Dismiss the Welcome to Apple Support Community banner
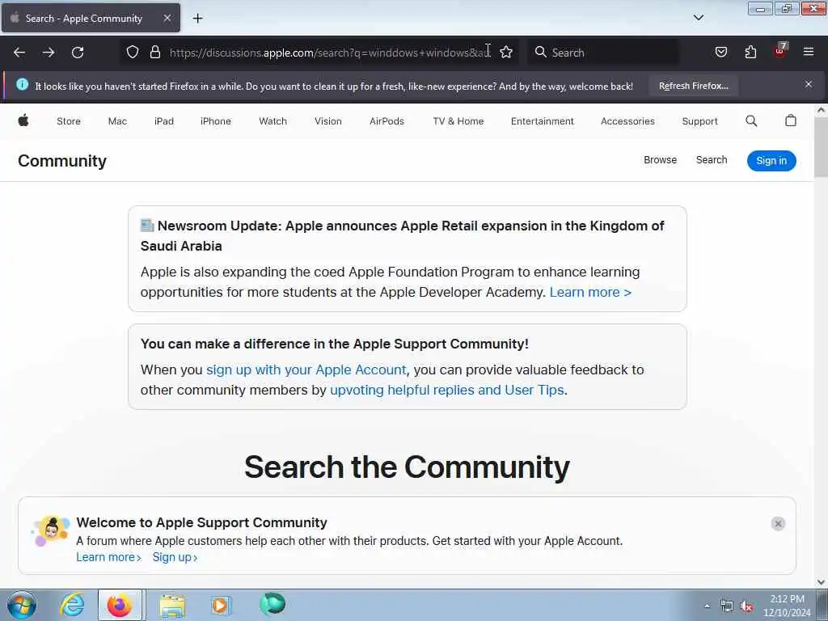Viewport: 828px width, 621px height. coord(778,523)
